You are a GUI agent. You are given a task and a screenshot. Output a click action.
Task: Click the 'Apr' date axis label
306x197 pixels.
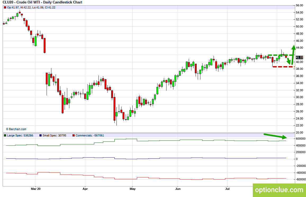pos(85,189)
